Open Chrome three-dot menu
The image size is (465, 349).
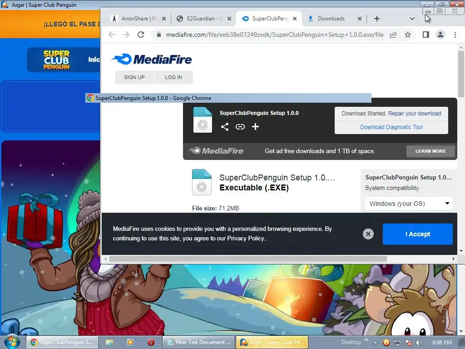[455, 35]
